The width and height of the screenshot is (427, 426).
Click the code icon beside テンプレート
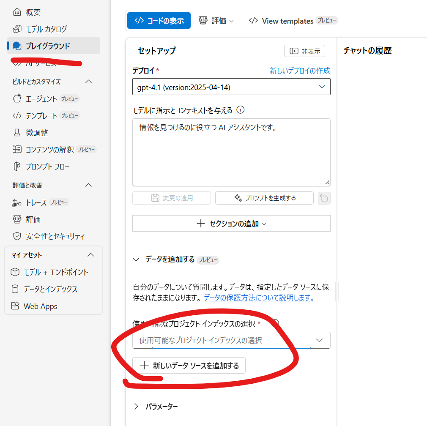click(17, 116)
